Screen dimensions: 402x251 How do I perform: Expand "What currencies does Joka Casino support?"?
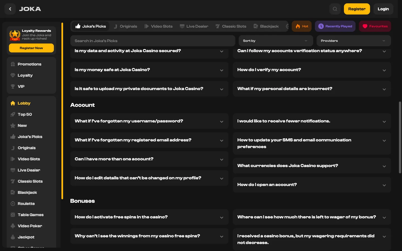pos(312,166)
